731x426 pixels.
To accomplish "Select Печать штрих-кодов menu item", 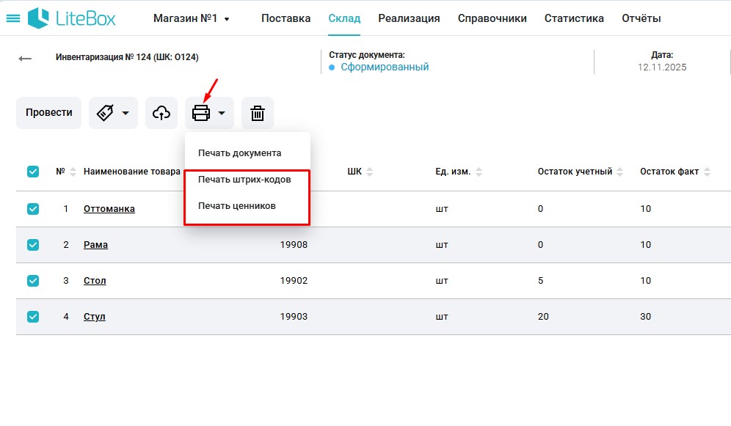I will click(x=244, y=180).
